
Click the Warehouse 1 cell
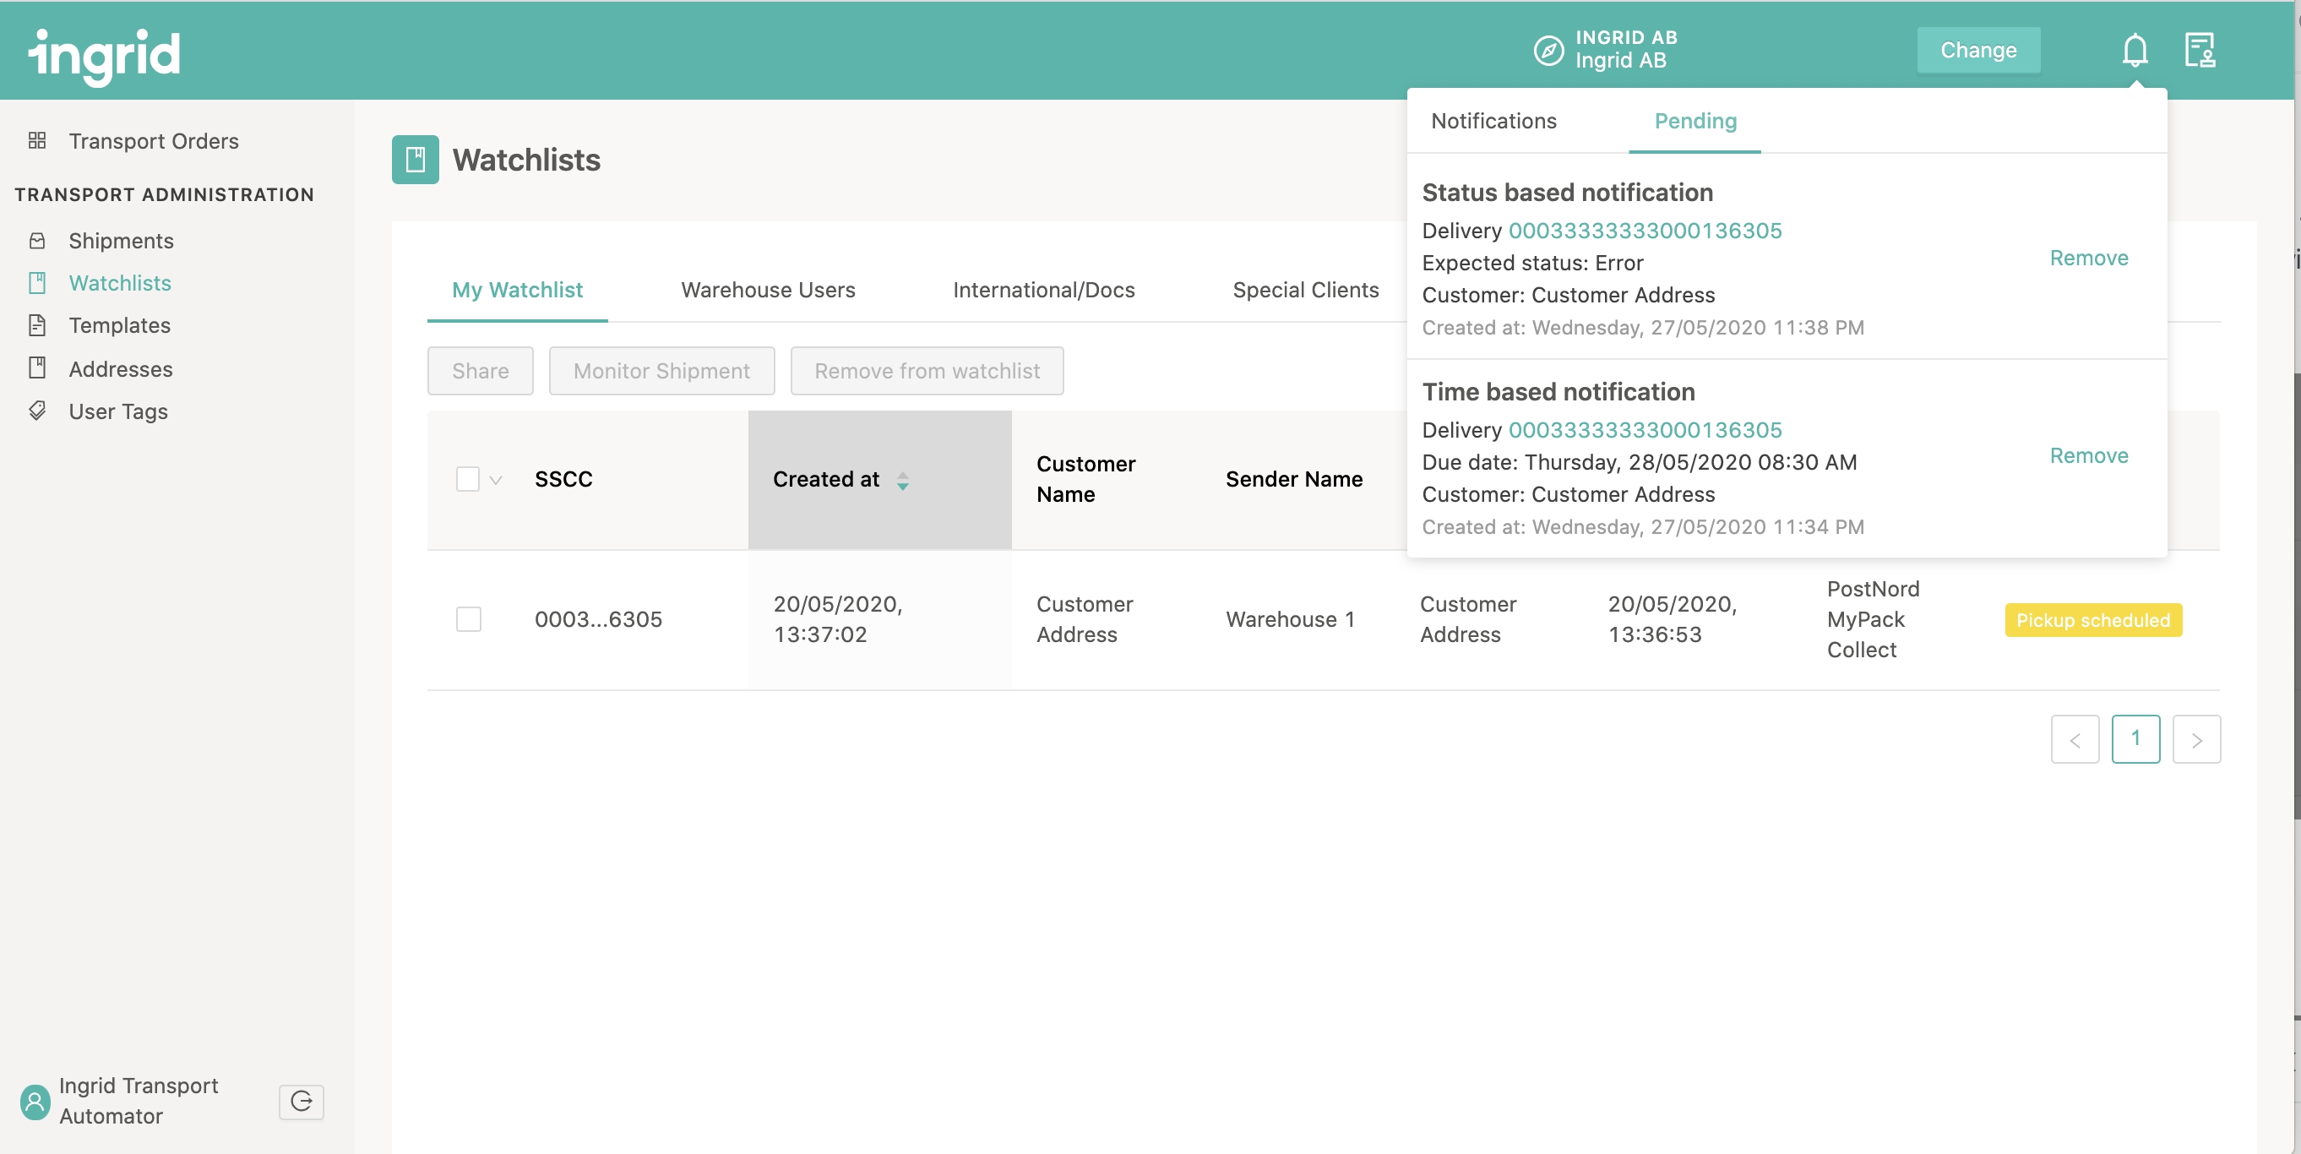[1290, 619]
